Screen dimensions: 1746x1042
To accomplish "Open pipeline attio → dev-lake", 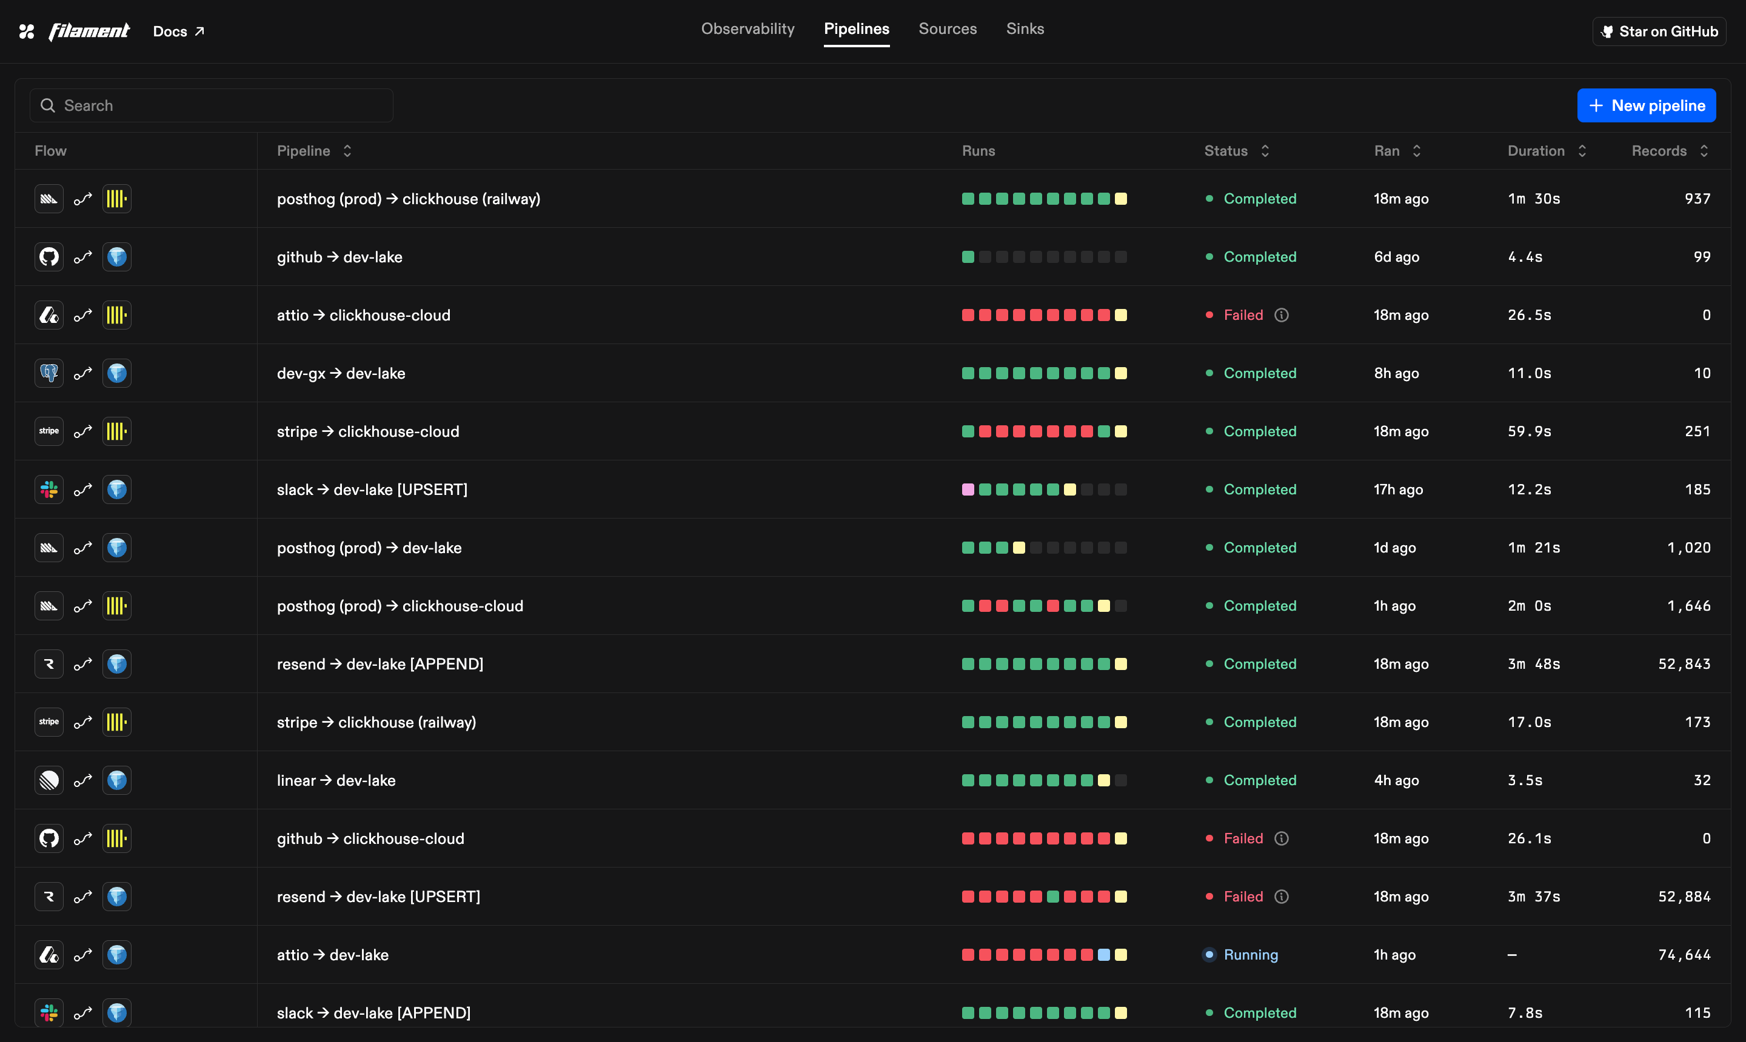I will coord(332,955).
